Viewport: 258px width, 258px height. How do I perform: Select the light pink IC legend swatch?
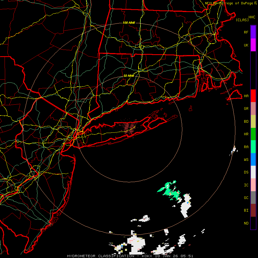[x=253, y=185]
